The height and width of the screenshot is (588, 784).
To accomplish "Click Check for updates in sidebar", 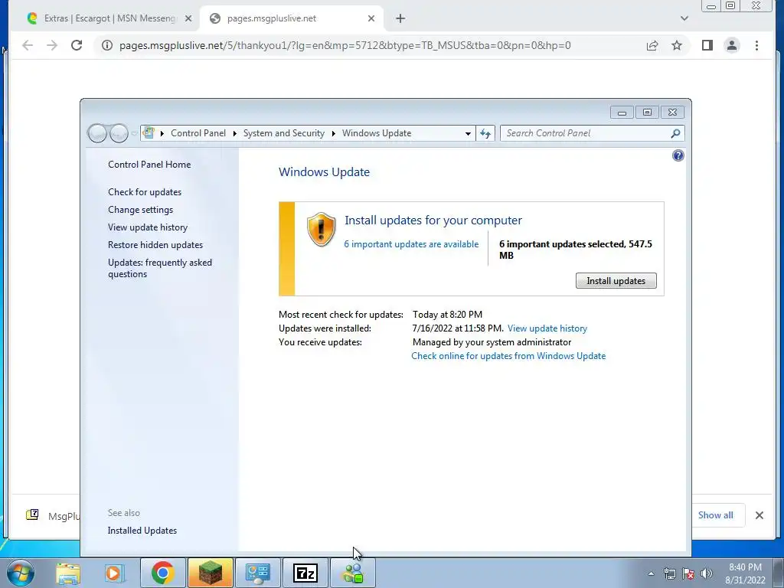I will pos(145,192).
